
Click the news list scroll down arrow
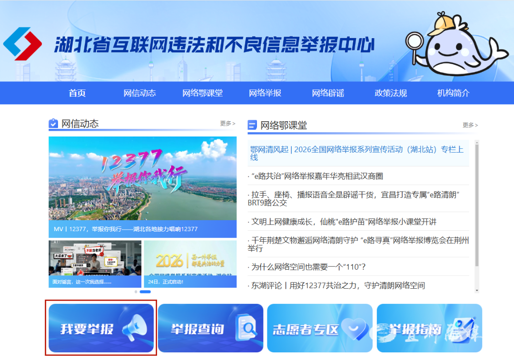tap(477, 291)
